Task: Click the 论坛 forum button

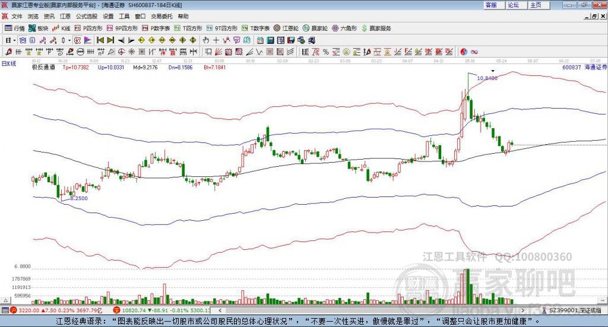Action: click(514, 5)
